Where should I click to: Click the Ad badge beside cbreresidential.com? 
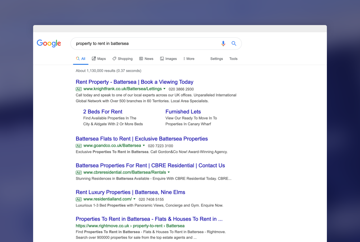click(x=79, y=173)
